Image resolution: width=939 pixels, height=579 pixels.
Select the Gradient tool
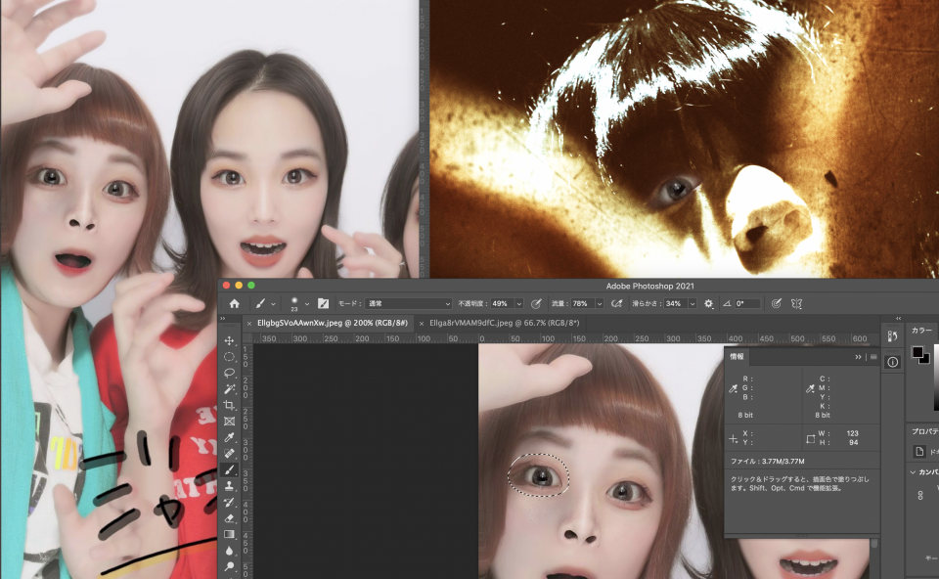click(x=229, y=535)
